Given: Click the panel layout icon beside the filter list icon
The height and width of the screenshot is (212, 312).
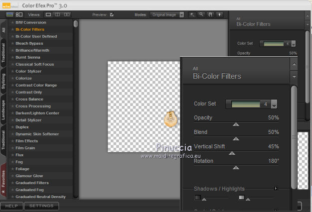Looking at the screenshot, I should pos(19,14).
